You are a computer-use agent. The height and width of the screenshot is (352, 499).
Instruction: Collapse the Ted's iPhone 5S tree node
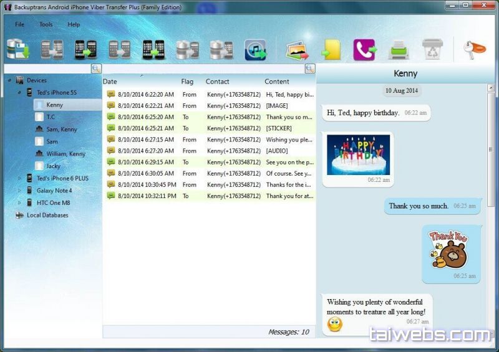click(19, 92)
